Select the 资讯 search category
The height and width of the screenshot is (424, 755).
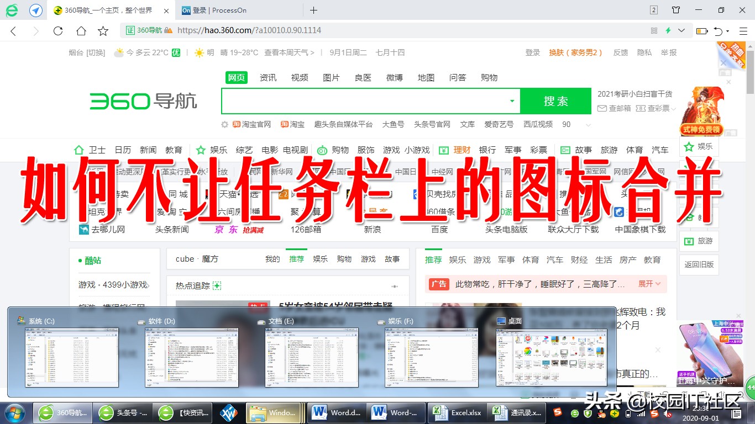click(268, 78)
